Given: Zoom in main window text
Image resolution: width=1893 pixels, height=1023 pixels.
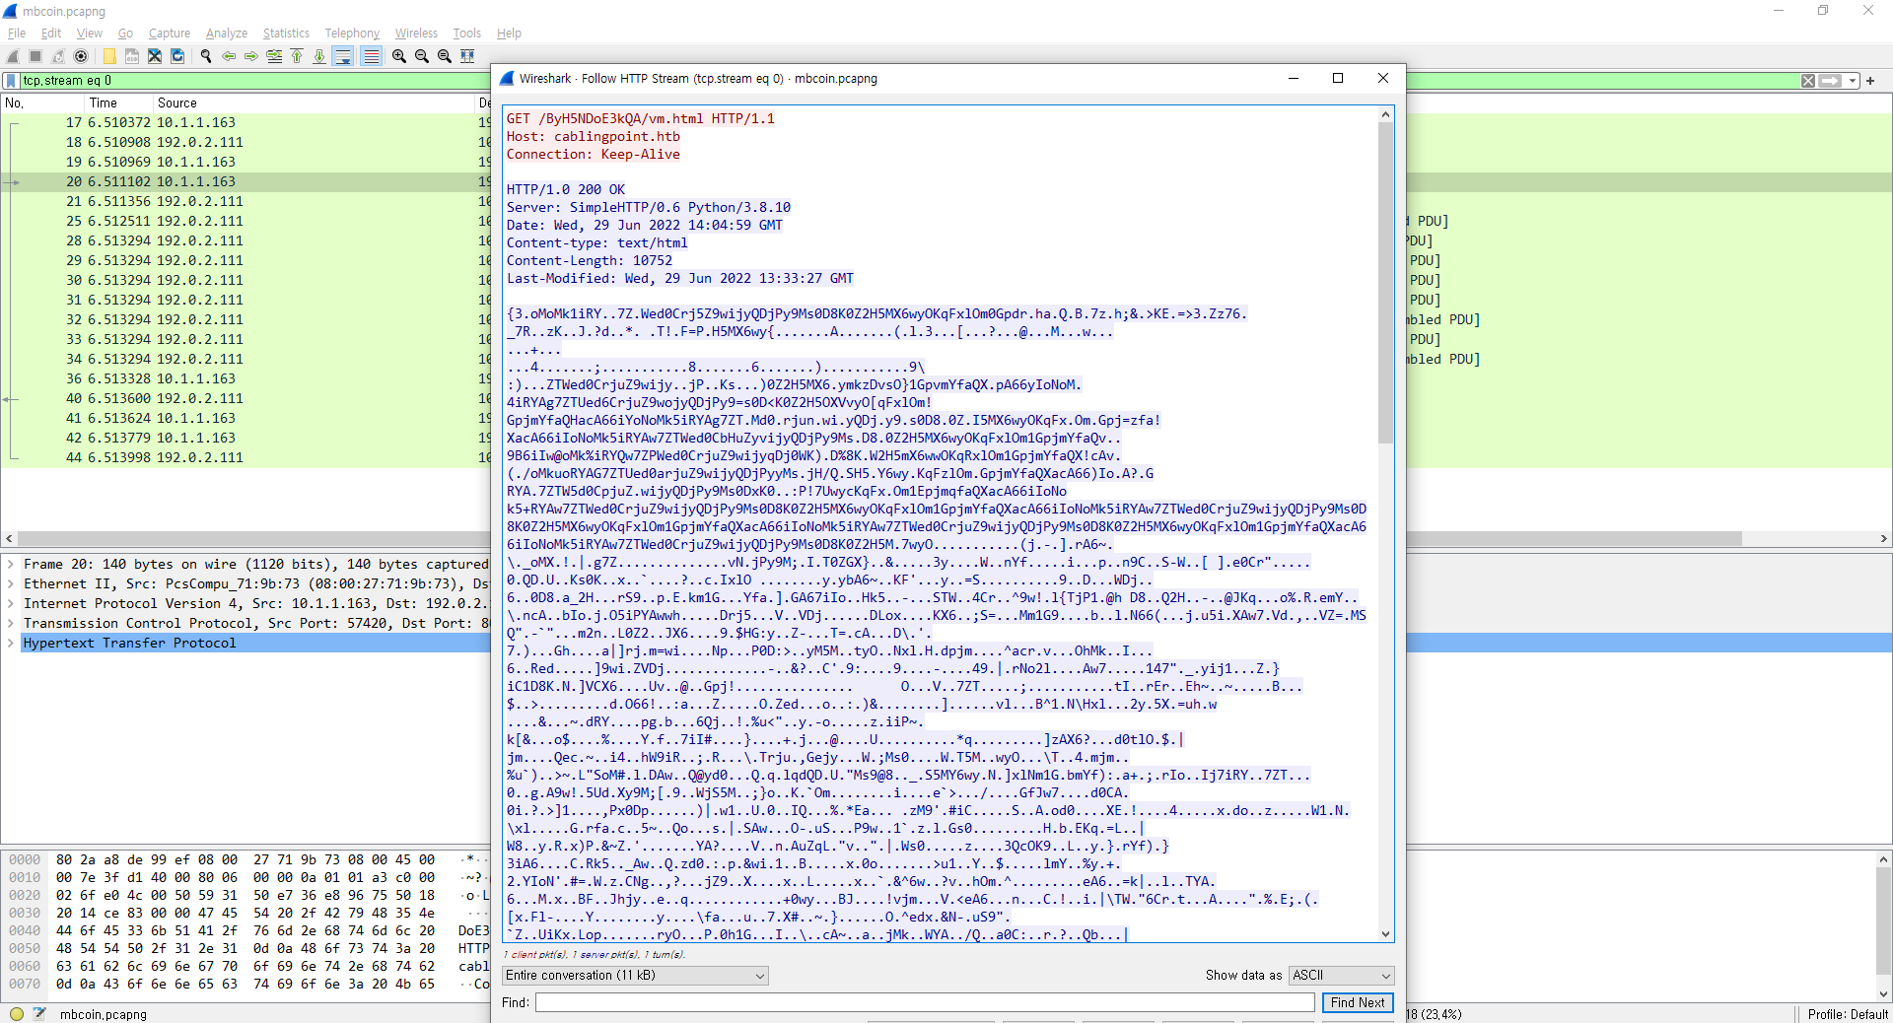Looking at the screenshot, I should click(x=399, y=56).
